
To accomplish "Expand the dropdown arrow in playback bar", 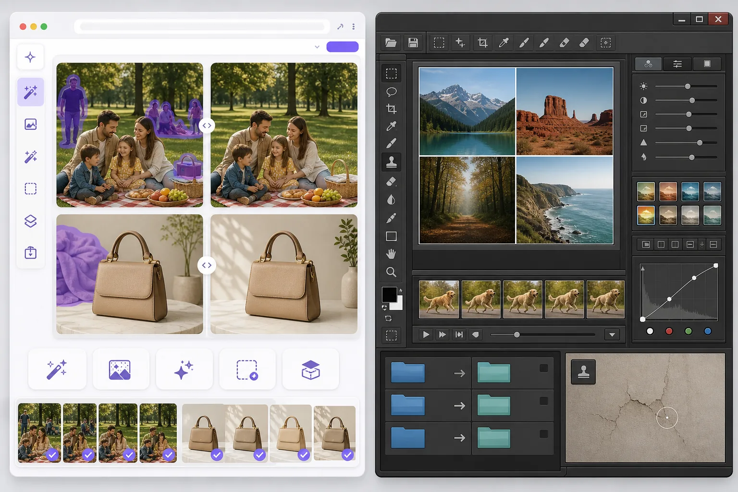I will tap(612, 334).
